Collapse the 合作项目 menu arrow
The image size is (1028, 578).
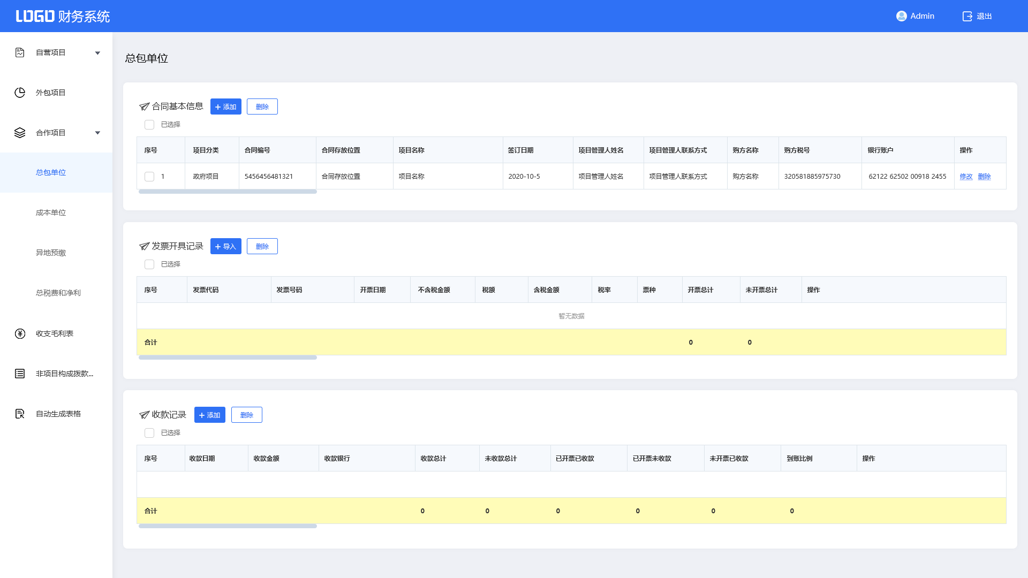97,133
